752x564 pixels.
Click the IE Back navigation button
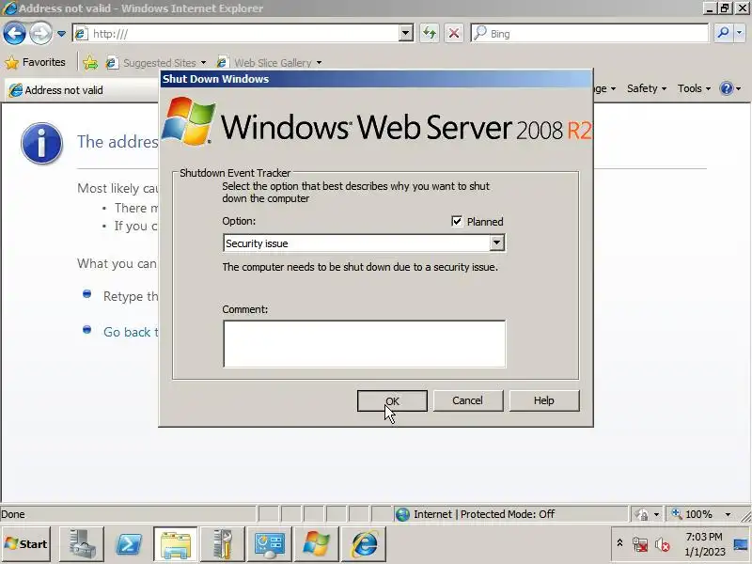pos(14,34)
